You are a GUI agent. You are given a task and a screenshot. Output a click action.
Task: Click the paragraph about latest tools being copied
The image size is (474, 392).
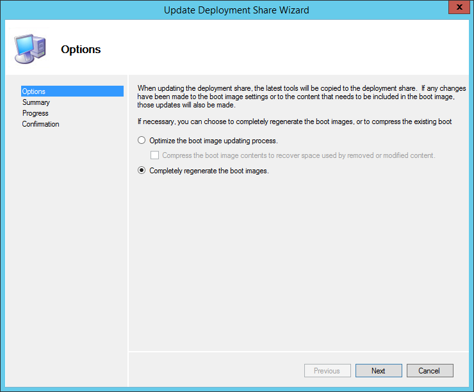click(295, 96)
